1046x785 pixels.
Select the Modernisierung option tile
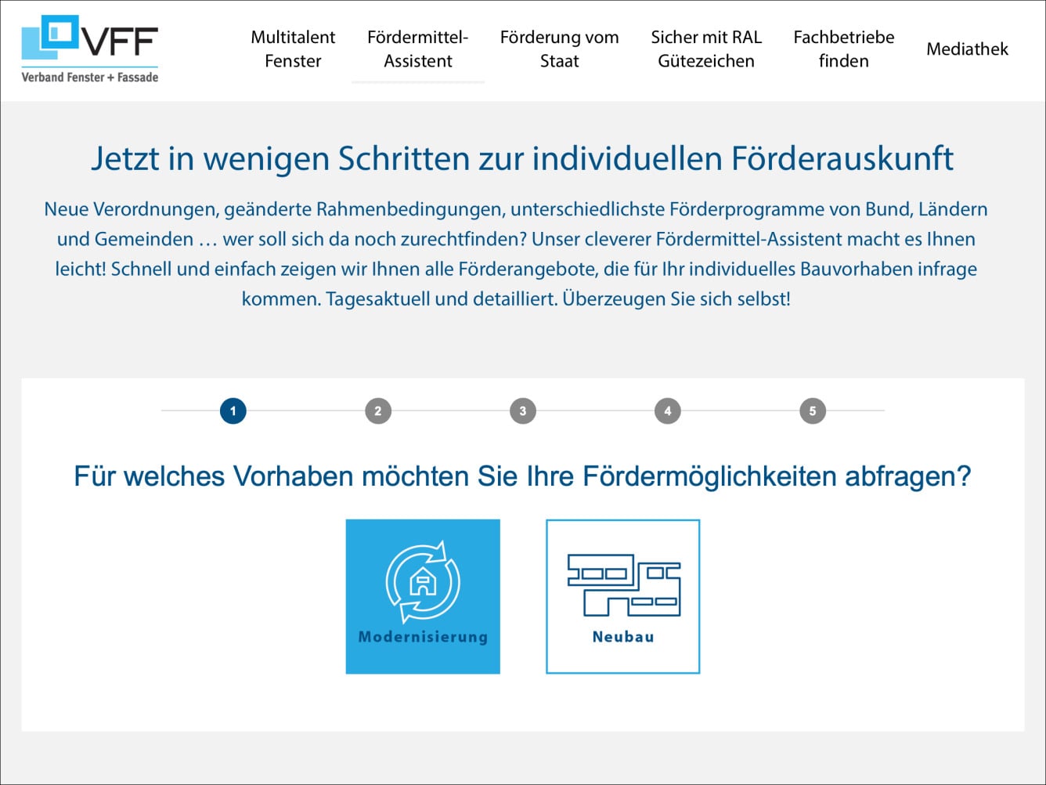point(423,596)
